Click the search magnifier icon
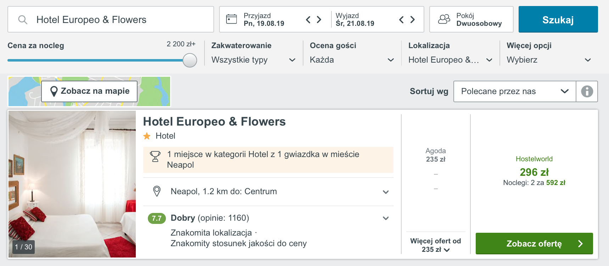 (23, 20)
